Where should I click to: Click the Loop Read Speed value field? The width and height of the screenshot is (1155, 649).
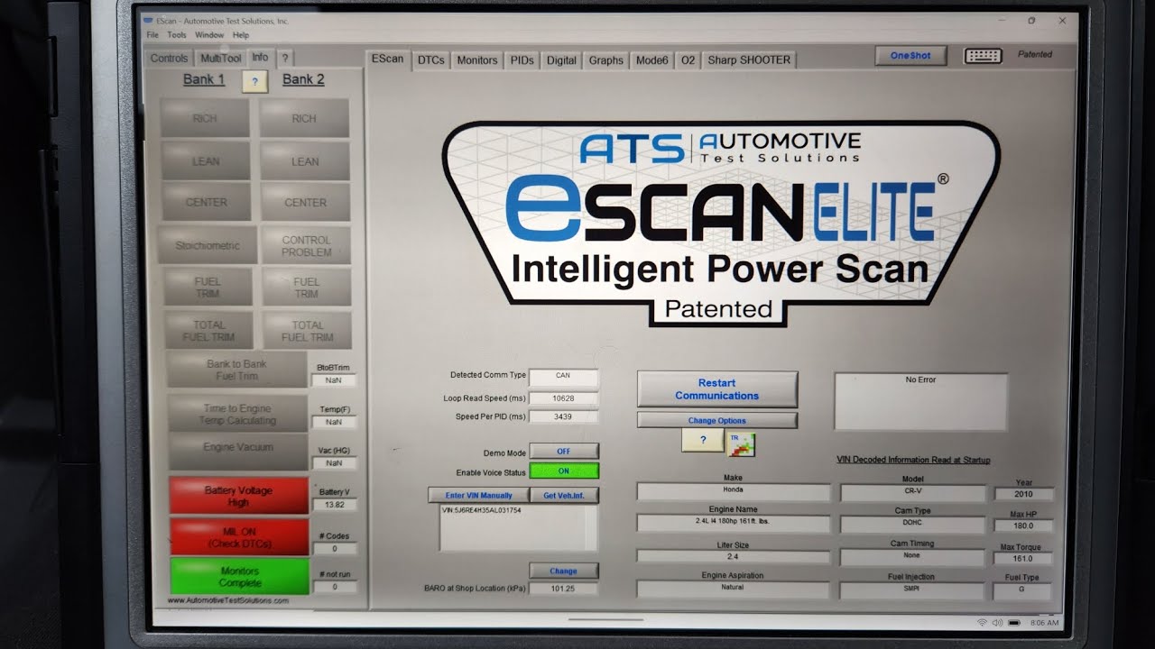563,398
